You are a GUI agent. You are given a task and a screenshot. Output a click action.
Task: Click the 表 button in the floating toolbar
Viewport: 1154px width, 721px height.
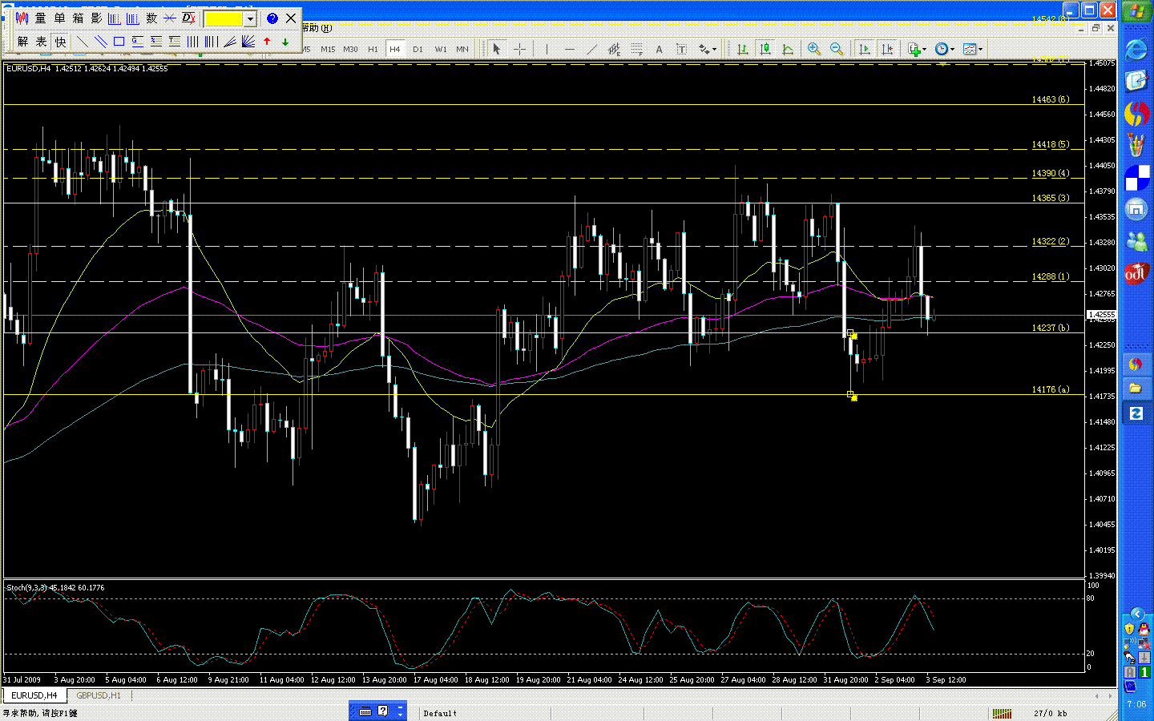click(41, 42)
